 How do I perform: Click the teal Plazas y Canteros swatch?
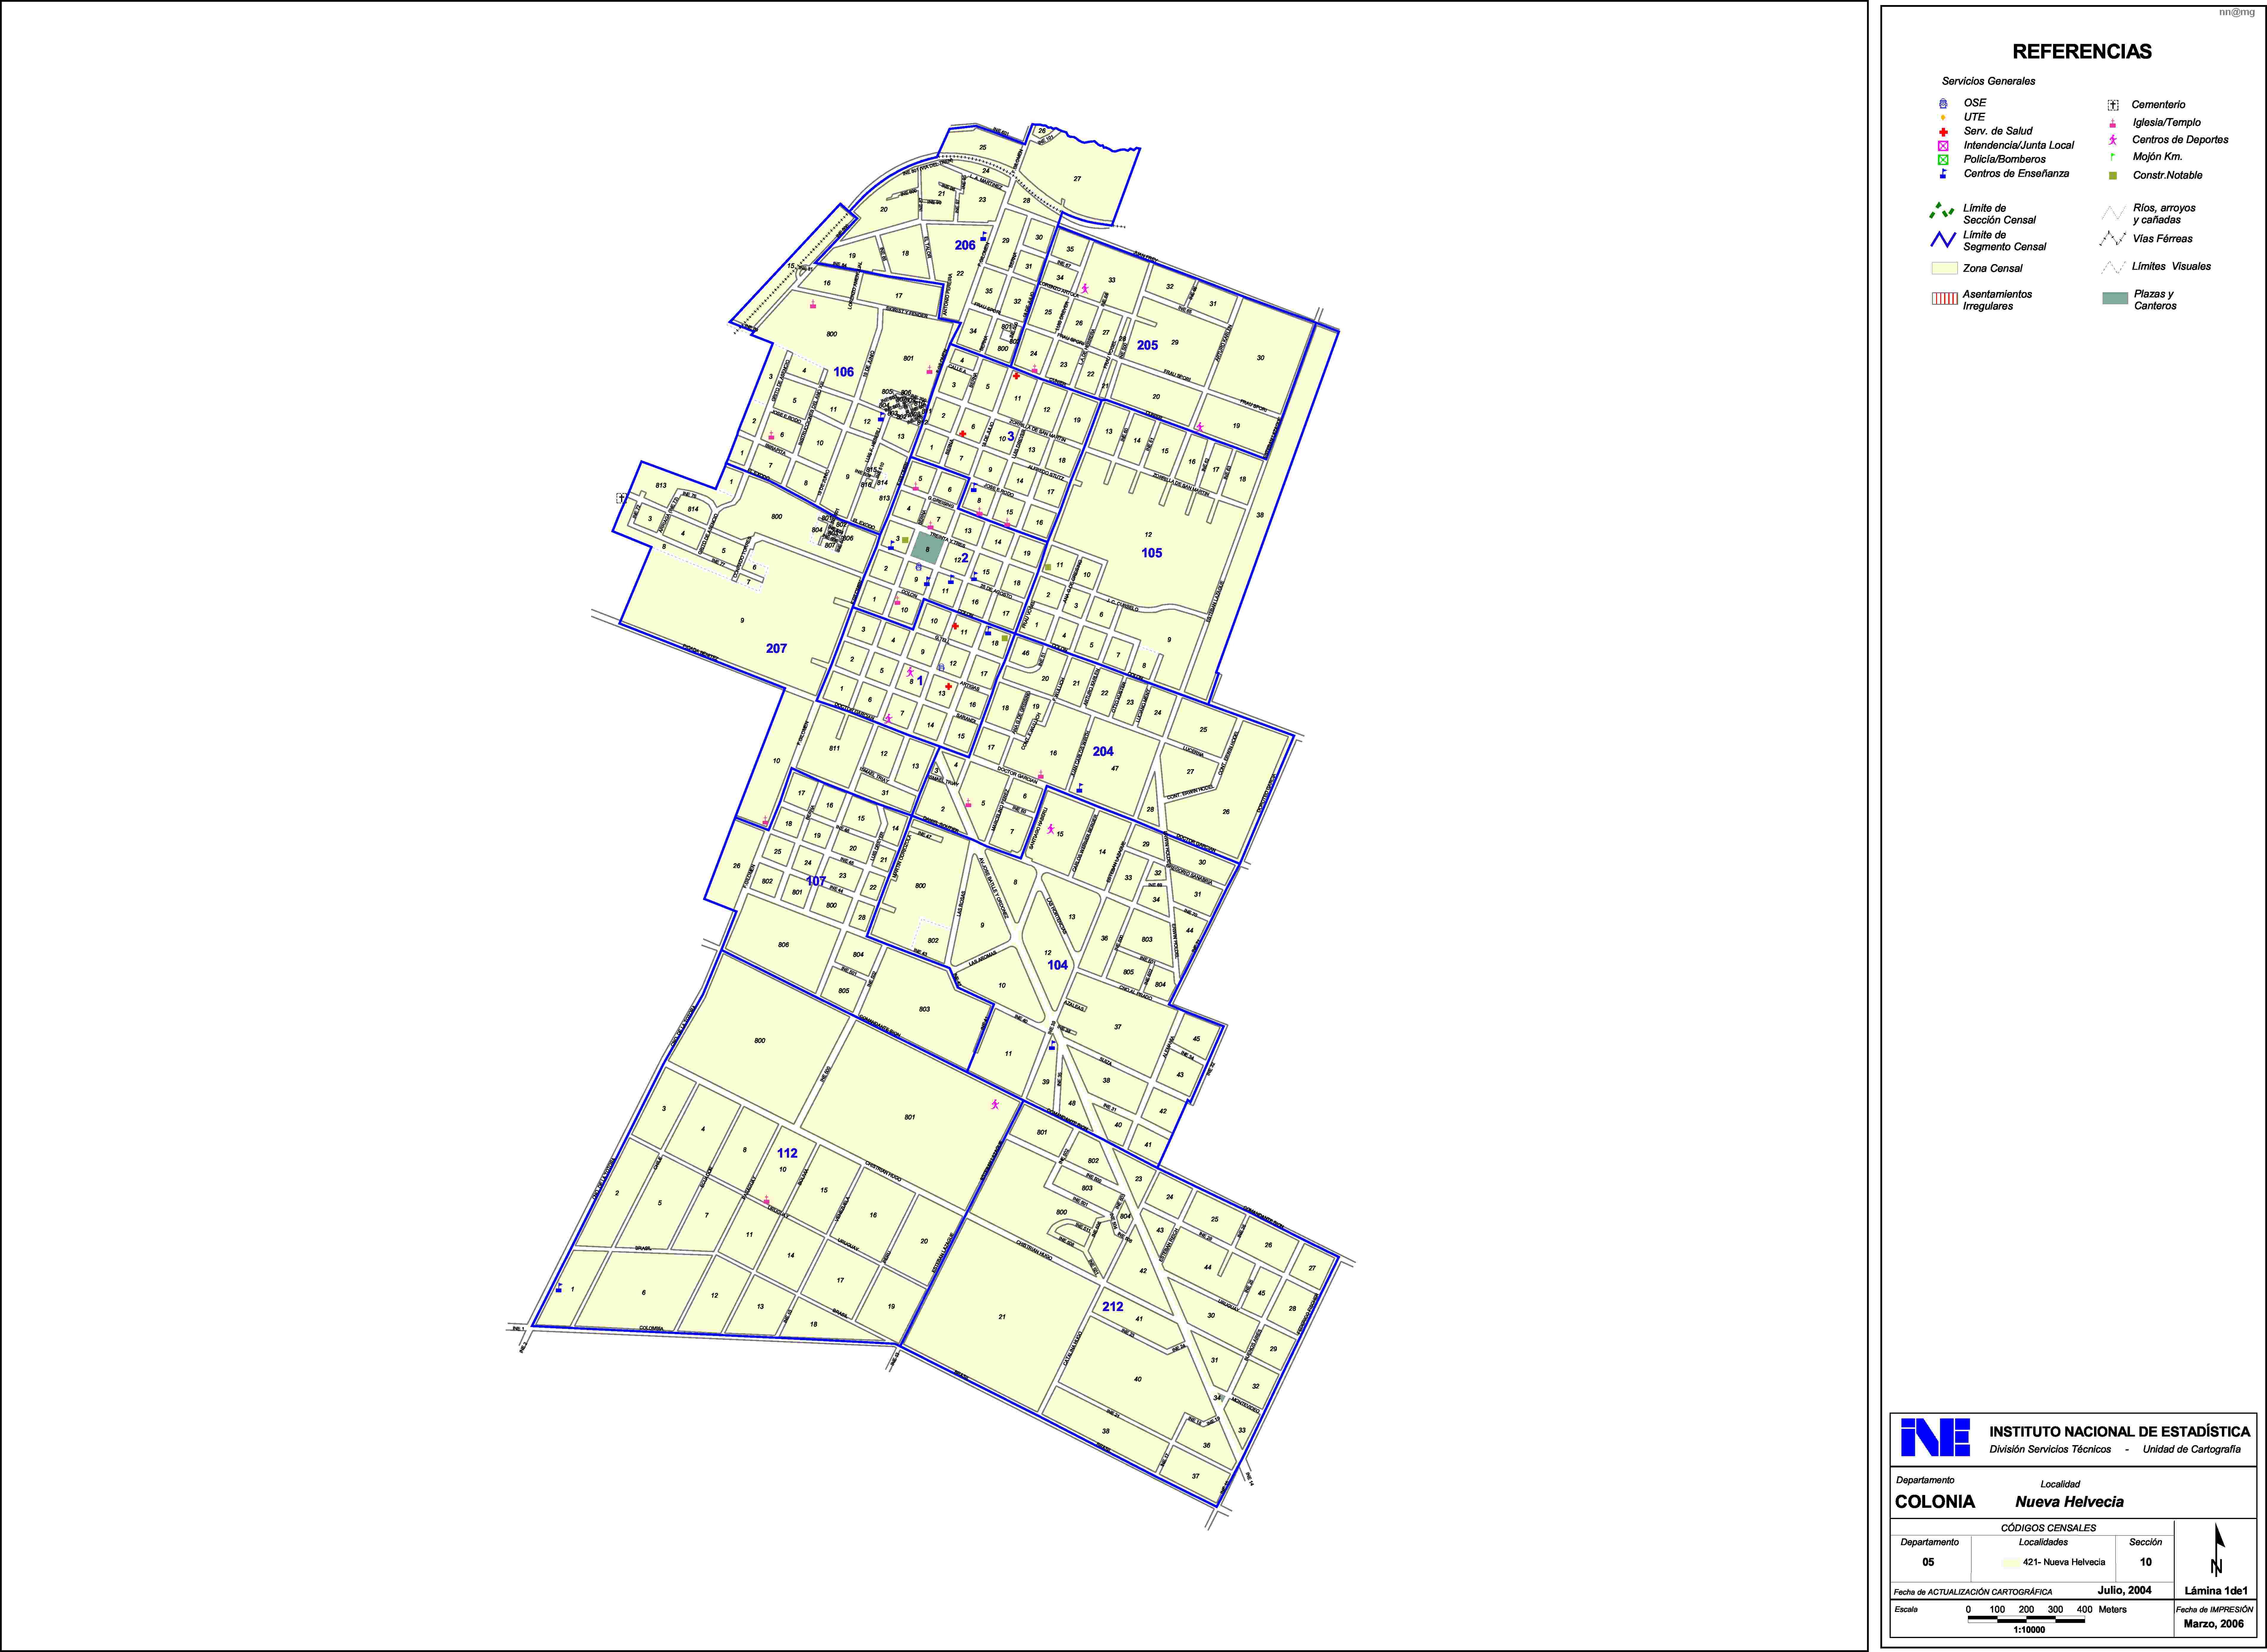point(2115,298)
